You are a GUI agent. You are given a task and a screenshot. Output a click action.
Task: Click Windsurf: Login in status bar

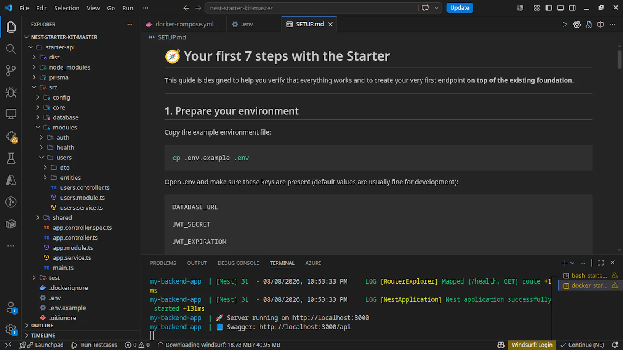pos(532,345)
